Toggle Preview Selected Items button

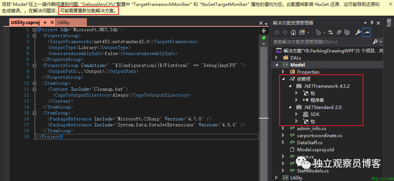(367, 32)
